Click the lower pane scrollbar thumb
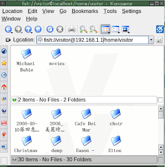This screenshot has height=167, width=165. (x=161, y=115)
